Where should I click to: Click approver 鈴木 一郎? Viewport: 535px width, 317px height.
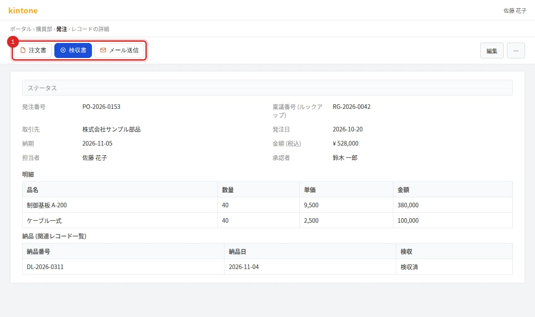tap(345, 158)
